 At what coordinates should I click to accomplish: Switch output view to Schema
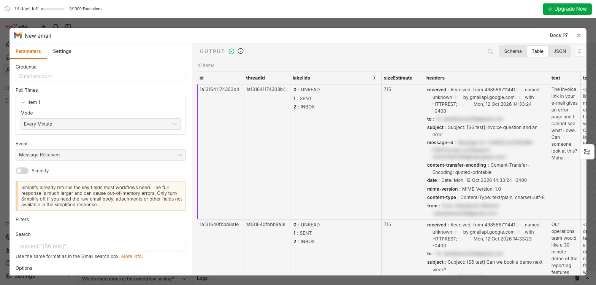click(513, 51)
